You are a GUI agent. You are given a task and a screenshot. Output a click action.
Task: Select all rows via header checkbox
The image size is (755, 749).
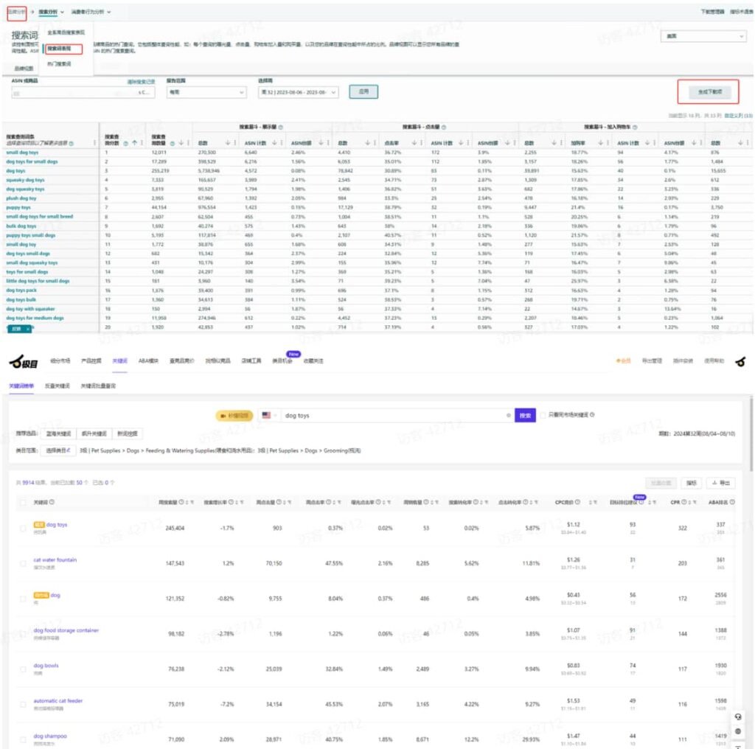click(23, 503)
